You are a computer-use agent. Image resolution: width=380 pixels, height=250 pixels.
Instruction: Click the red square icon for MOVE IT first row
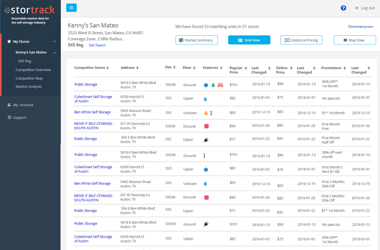[207, 126]
